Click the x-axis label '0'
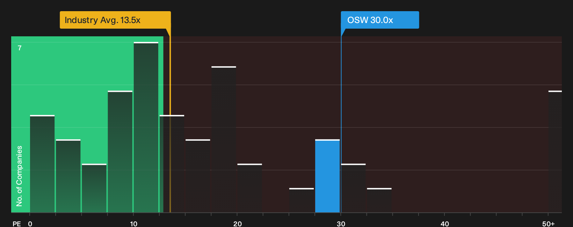This screenshot has height=227, width=573. tap(30, 224)
